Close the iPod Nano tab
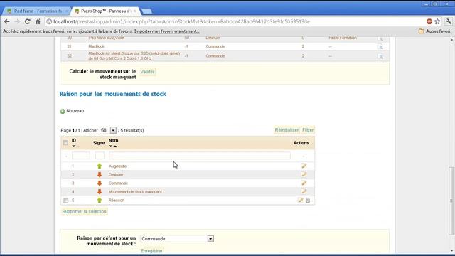The width and height of the screenshot is (455, 256). (x=66, y=11)
